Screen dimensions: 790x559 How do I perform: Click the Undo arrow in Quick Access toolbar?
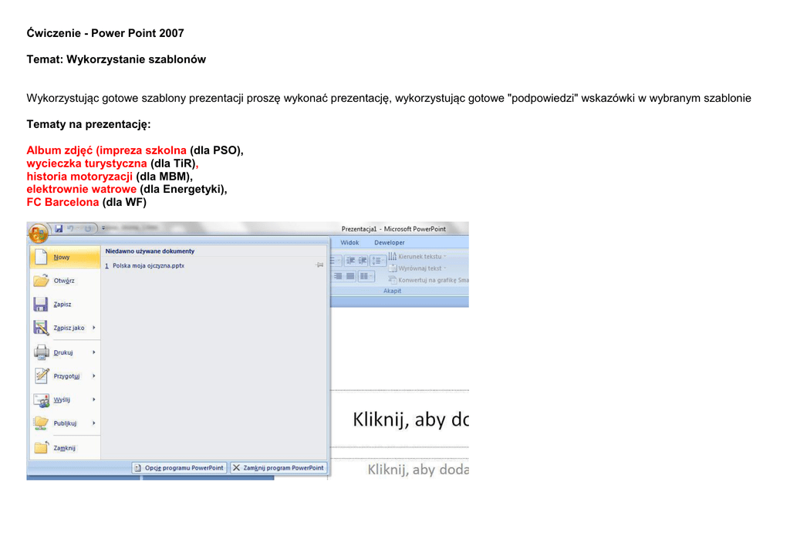click(71, 229)
